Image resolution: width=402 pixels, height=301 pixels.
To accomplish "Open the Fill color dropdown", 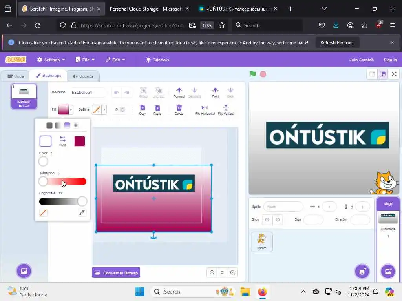I will [66, 110].
